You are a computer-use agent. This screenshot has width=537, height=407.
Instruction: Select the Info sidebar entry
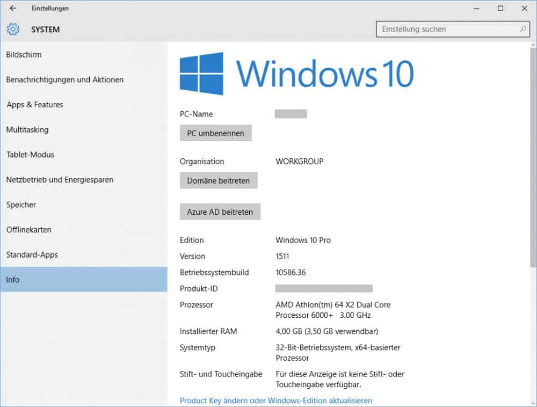(x=84, y=280)
